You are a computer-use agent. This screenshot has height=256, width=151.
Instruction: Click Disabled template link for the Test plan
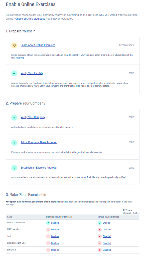click(x=55, y=236)
